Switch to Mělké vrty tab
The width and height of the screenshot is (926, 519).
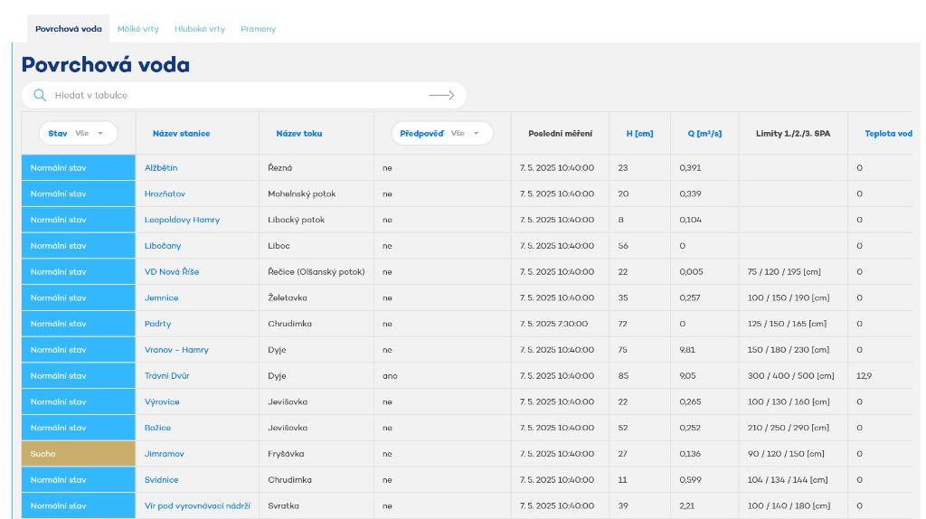coord(138,29)
